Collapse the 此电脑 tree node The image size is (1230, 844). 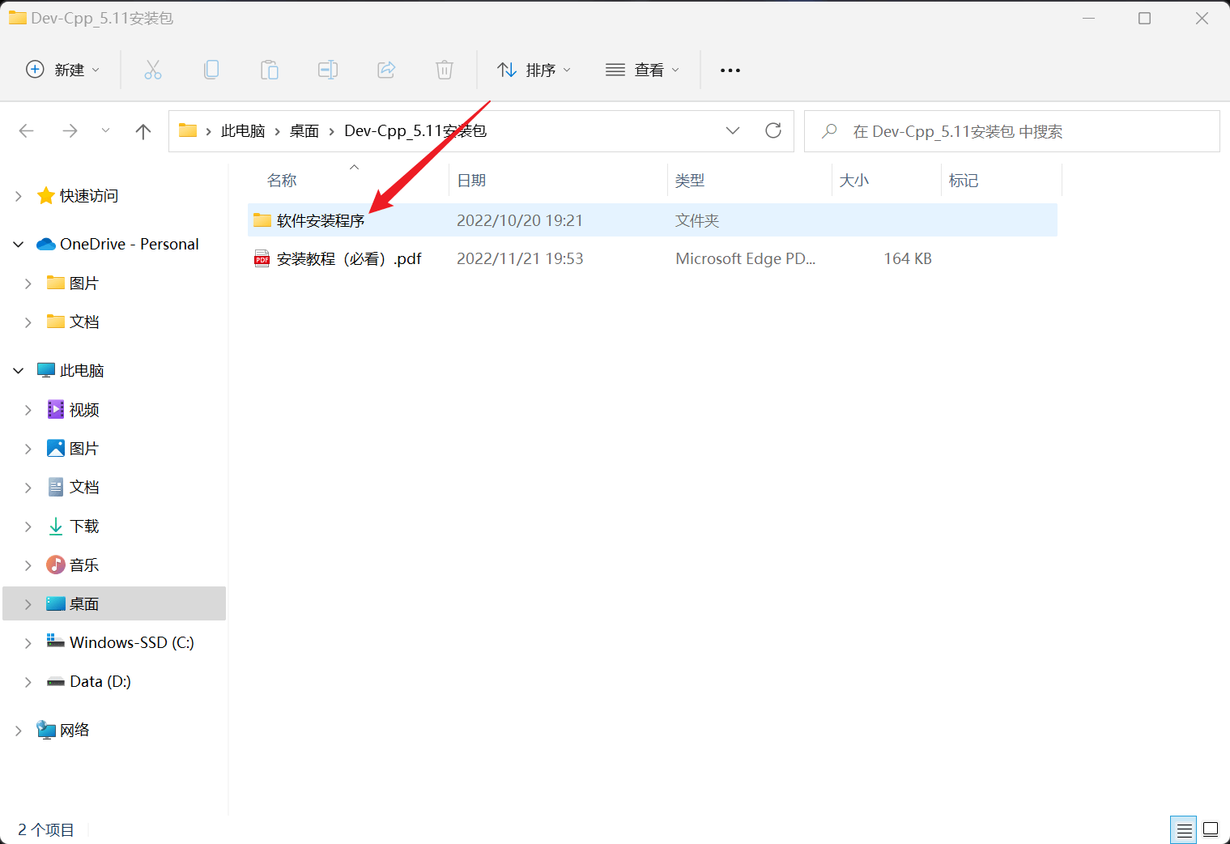tap(19, 370)
